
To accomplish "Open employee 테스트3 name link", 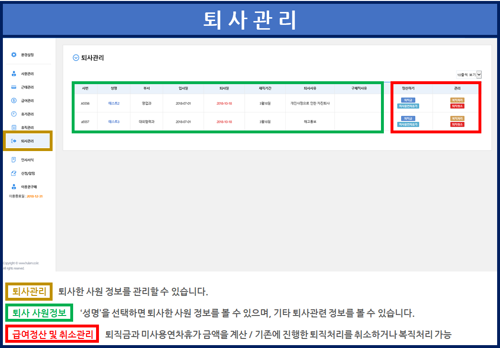I will click(x=114, y=122).
